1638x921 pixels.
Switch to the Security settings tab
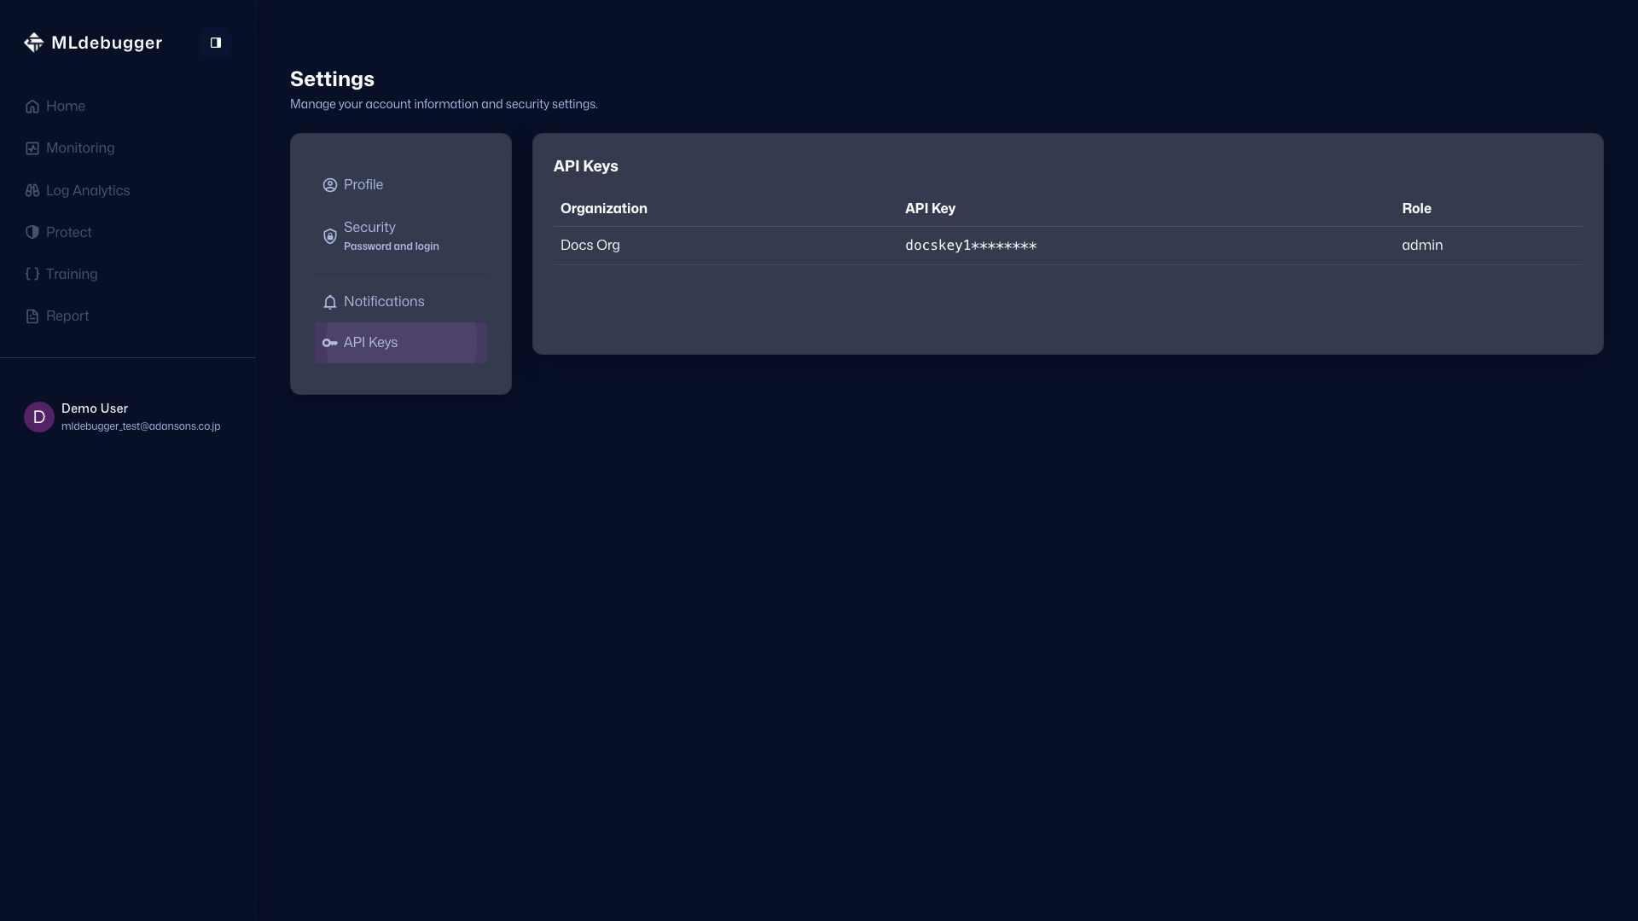click(370, 228)
